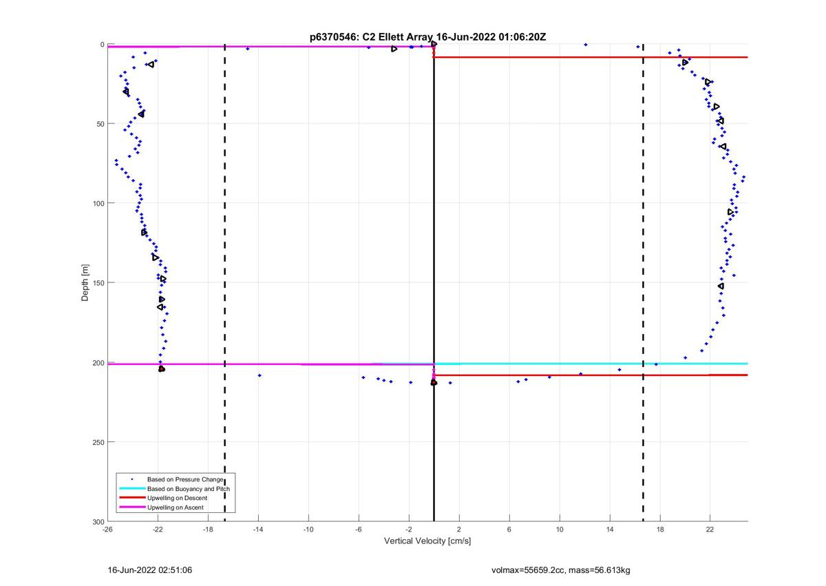Pick the magenta line sample in legend
Viewport: 826px width, 586px height.
(132, 507)
